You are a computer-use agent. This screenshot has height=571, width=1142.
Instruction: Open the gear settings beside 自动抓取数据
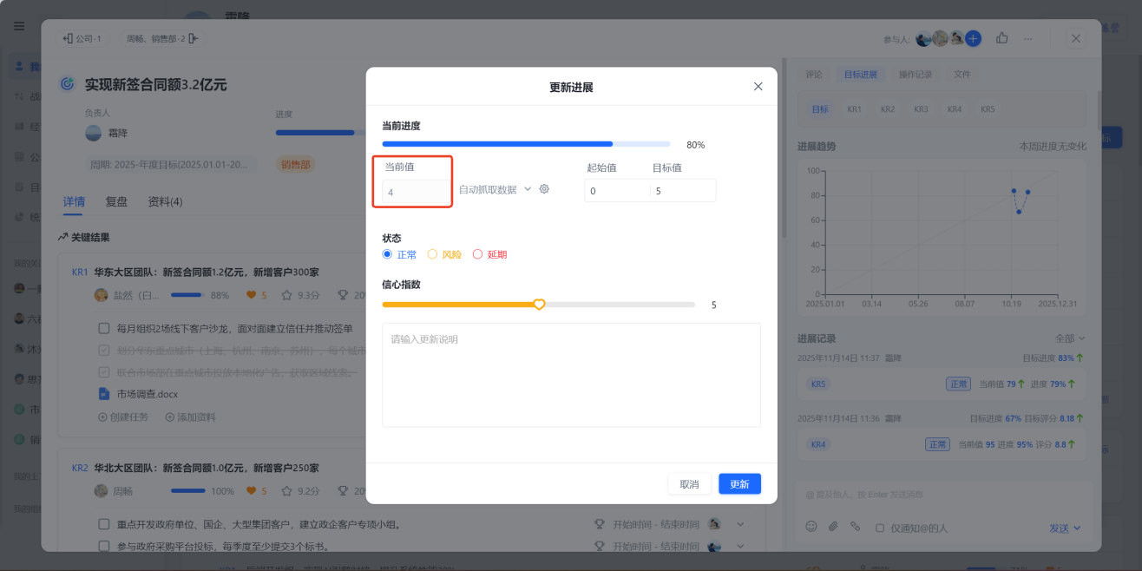click(544, 189)
